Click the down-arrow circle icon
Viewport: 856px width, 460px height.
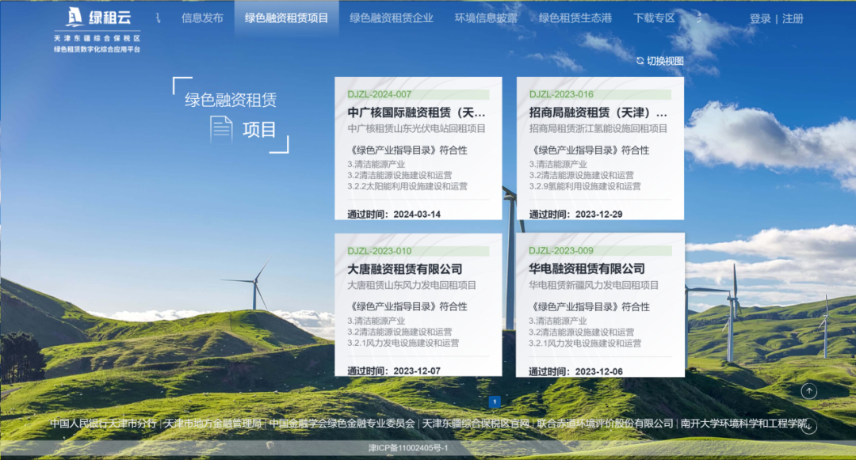(808, 426)
